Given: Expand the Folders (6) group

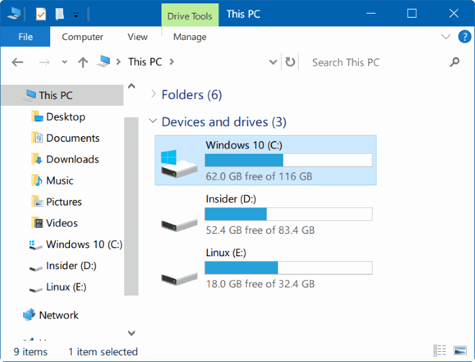Looking at the screenshot, I should pos(153,94).
